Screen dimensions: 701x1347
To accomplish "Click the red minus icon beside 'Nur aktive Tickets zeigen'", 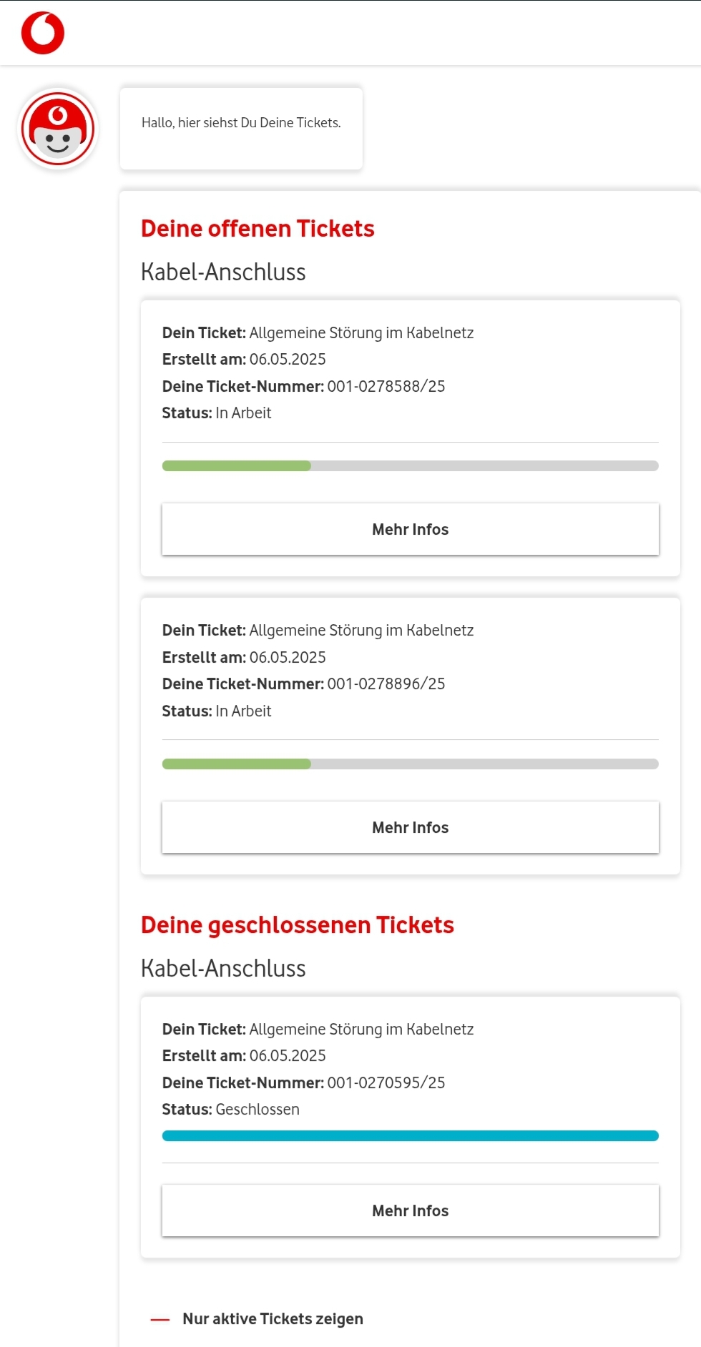I will tap(160, 1320).
